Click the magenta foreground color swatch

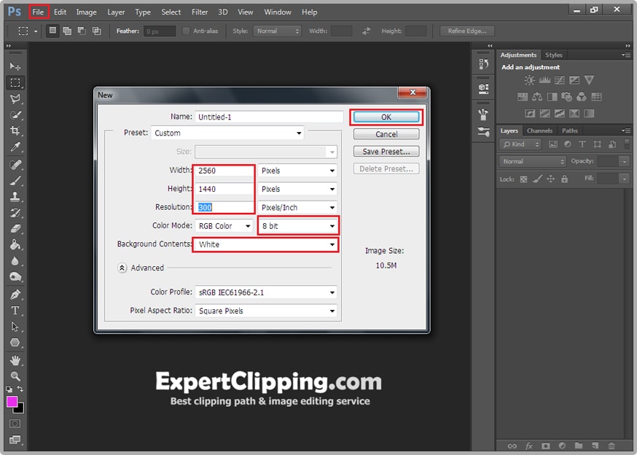(x=12, y=402)
